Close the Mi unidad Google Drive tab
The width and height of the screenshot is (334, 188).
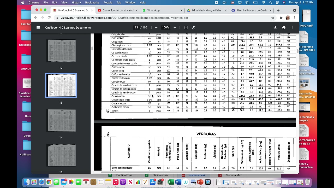coord(226,10)
